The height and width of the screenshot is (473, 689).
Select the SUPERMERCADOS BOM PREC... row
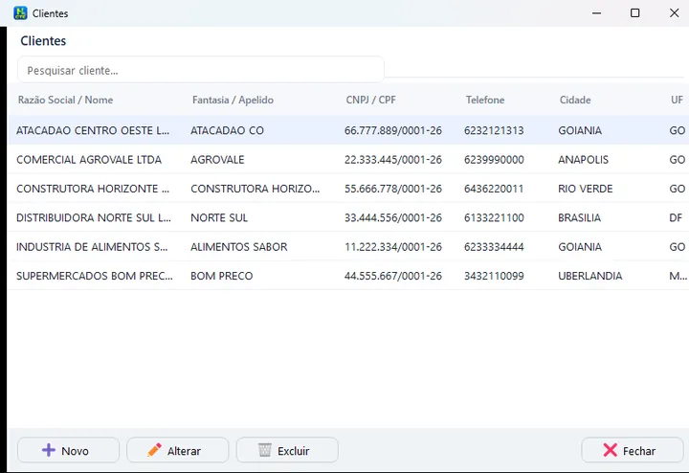(348, 276)
